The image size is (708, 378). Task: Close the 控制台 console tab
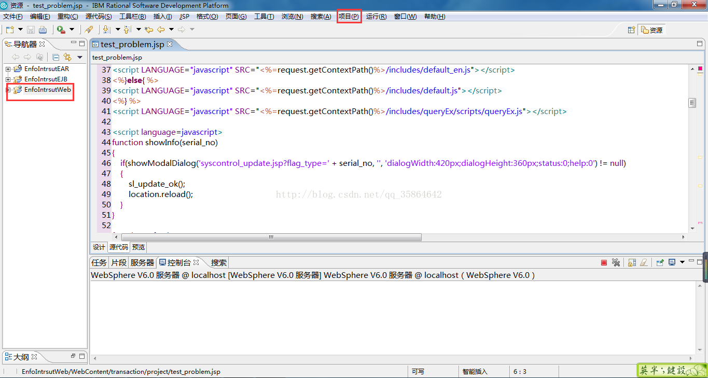[196, 262]
